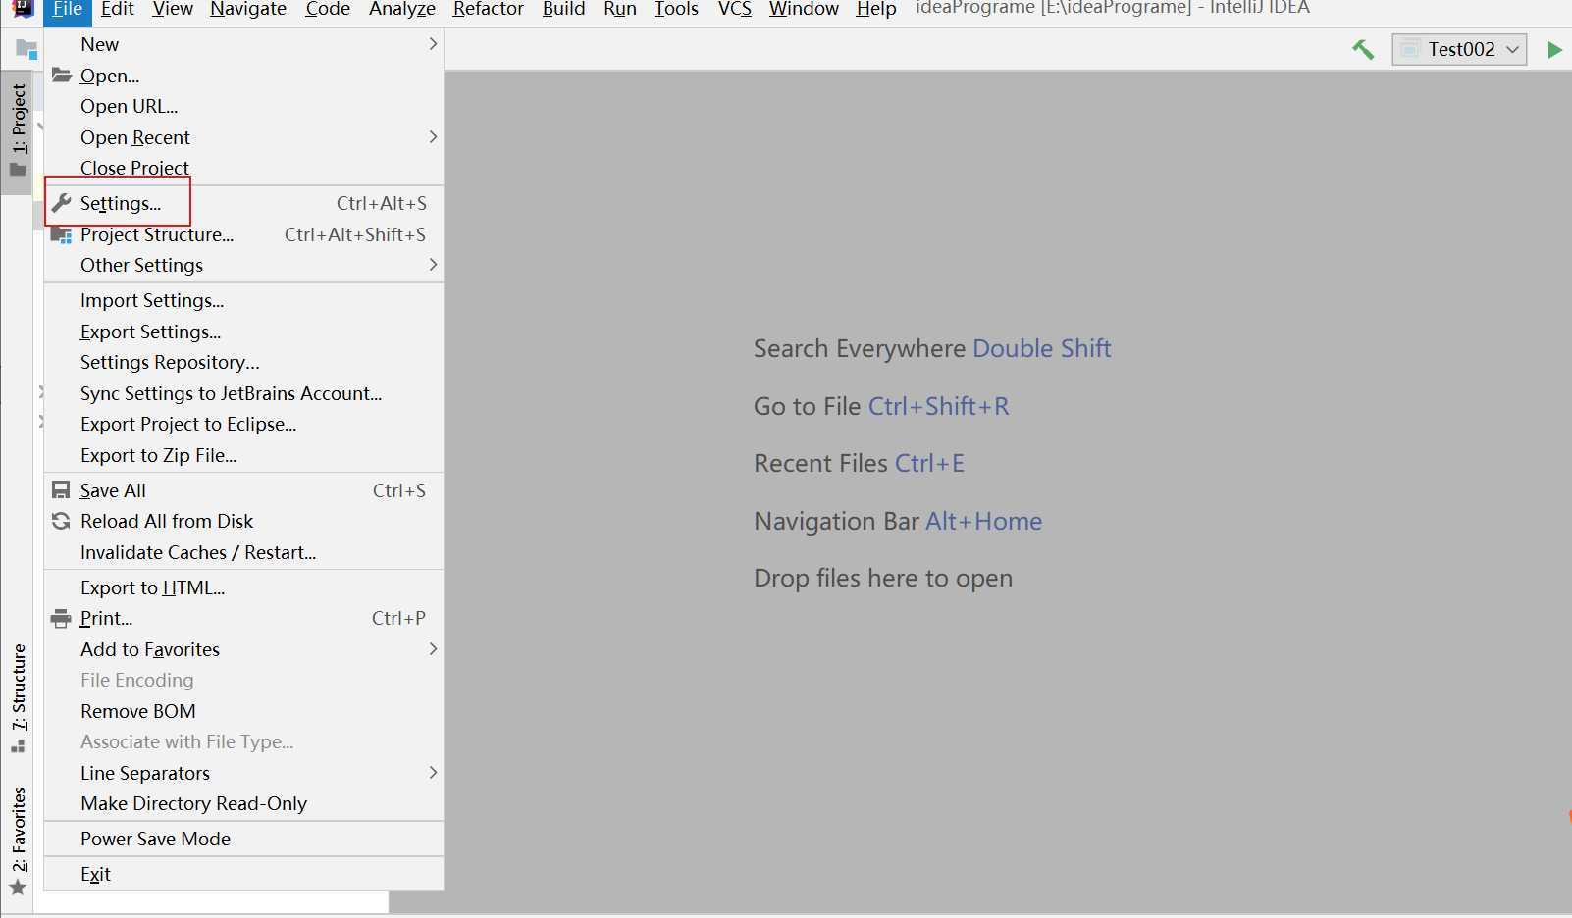Open the Run menu

(620, 10)
